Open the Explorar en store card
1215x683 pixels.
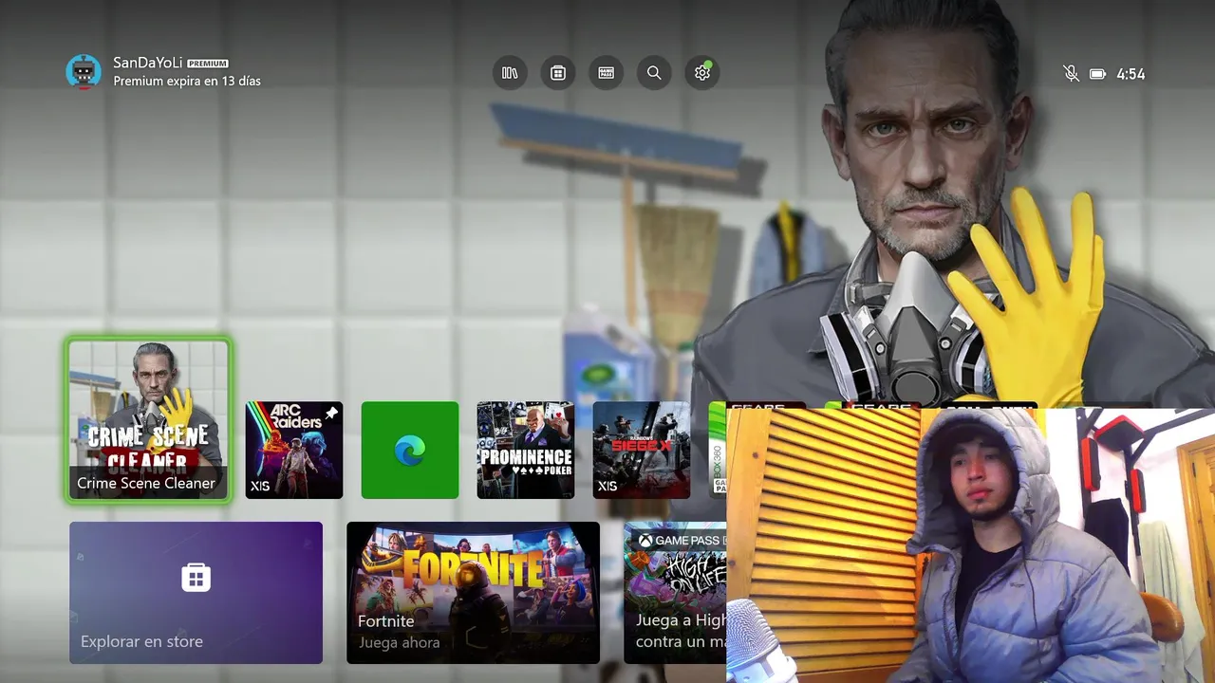(196, 592)
